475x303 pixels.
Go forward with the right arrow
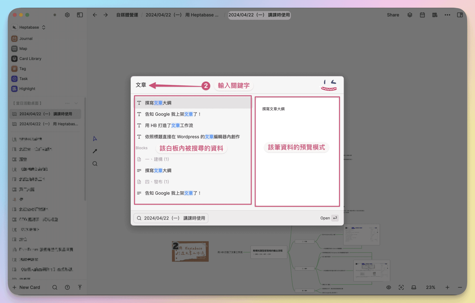(106, 15)
